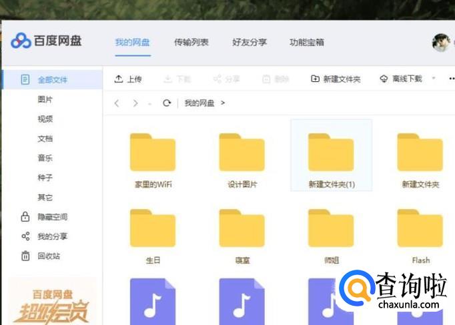Click the 超级会员 promotion banner
This screenshot has height=325, width=455.
click(x=52, y=303)
